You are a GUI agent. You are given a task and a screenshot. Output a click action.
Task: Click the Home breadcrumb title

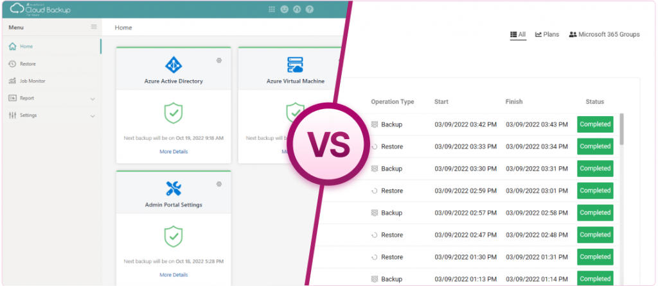(x=123, y=28)
